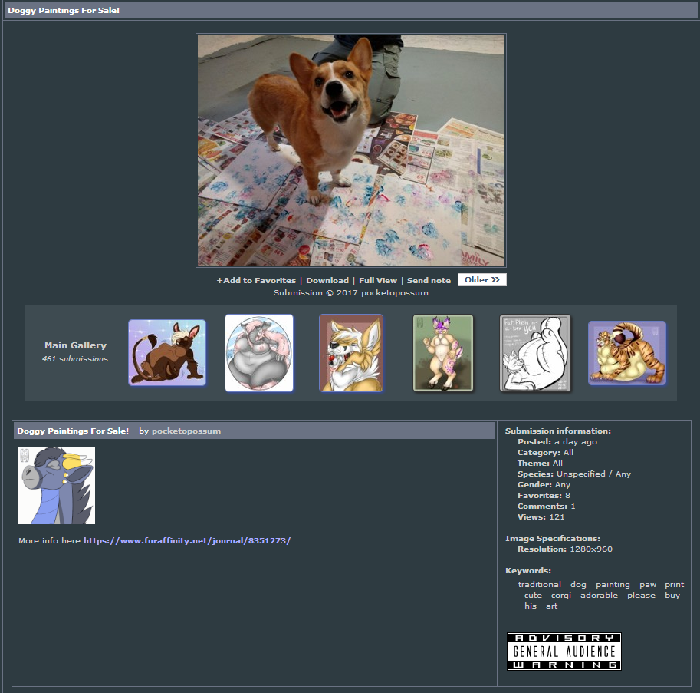Select the 'please' keyword
This screenshot has height=693, width=700.
click(641, 595)
